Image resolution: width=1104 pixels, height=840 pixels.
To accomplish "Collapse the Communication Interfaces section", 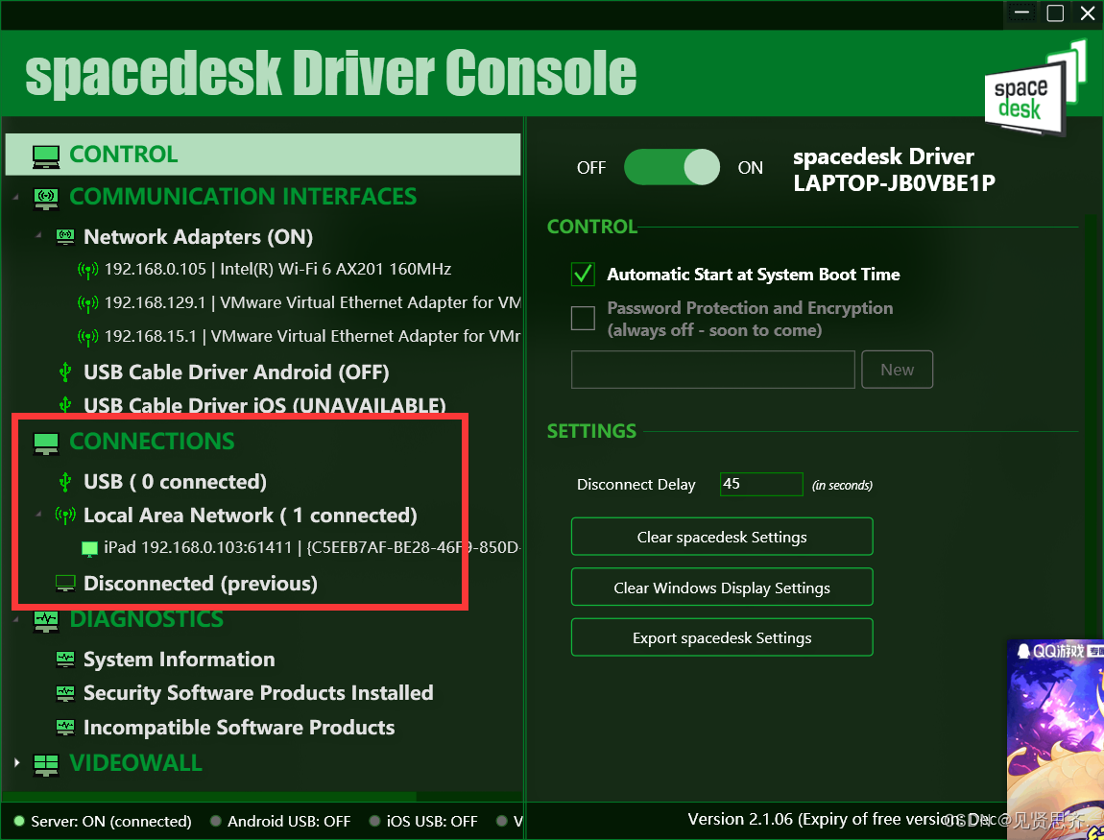I will click(x=16, y=197).
